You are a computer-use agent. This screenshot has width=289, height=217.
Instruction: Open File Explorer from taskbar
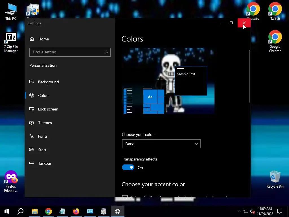(34, 211)
